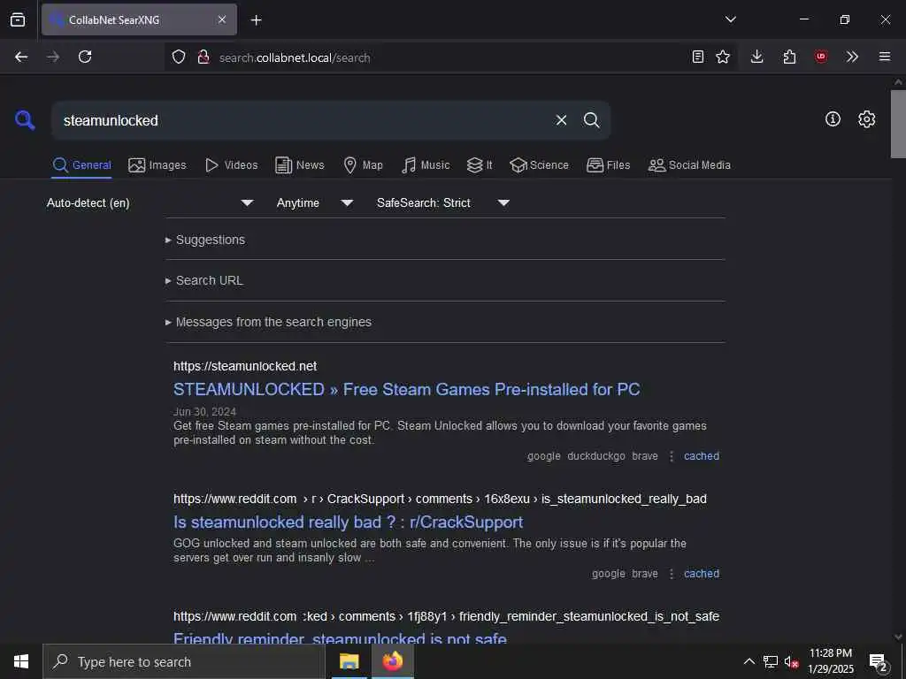Screen dimensions: 906x679
Task: Show hidden system tray icons
Action: pyautogui.click(x=749, y=661)
